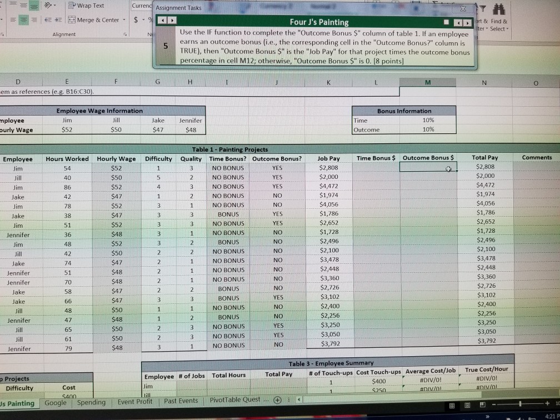Click the zoom slider handle
The image size is (560, 420).
tap(521, 404)
